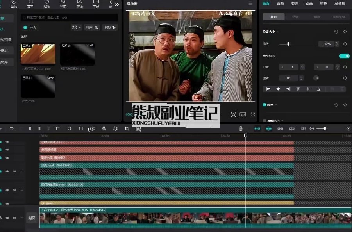
Task: Center the clip horizontally
Action: [x=278, y=89]
